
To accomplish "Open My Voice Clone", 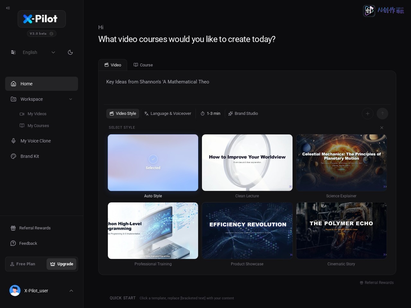I will click(x=41, y=141).
